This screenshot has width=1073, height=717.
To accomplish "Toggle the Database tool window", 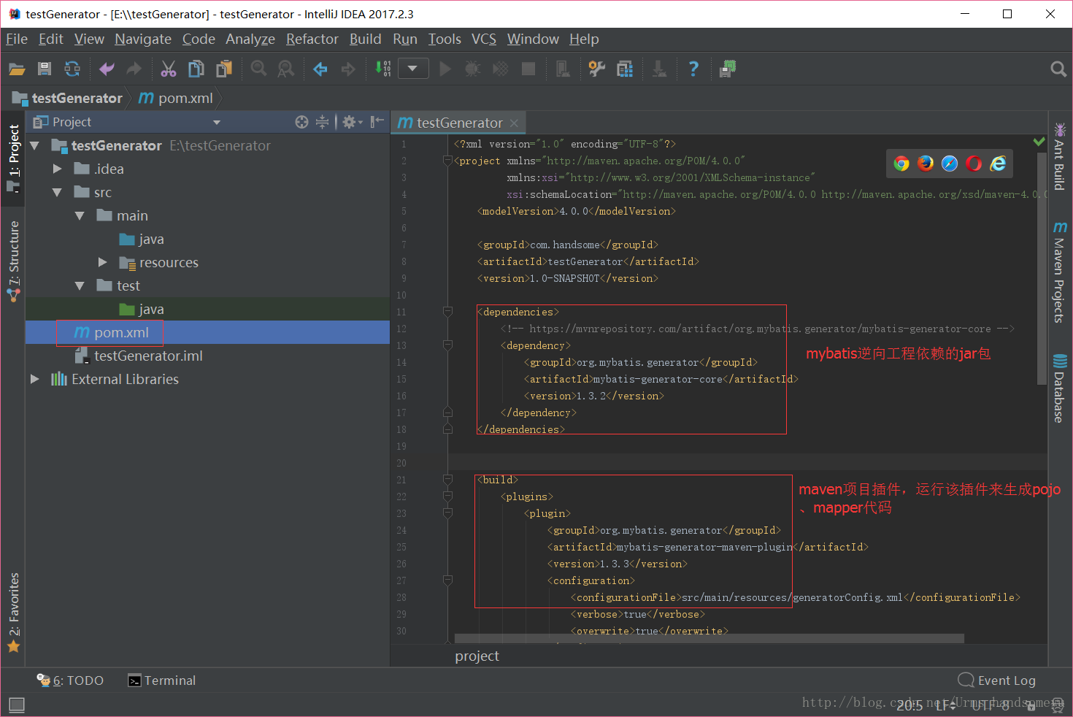I will (x=1060, y=388).
